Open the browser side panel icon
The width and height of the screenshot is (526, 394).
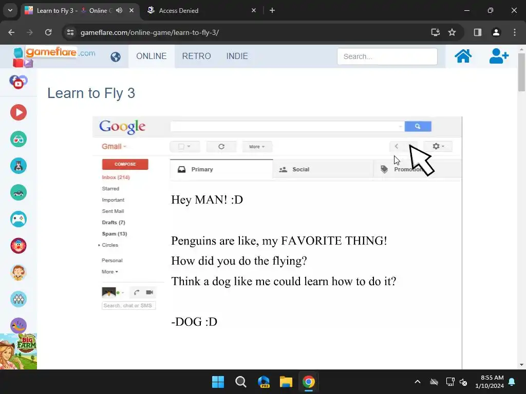tap(477, 32)
